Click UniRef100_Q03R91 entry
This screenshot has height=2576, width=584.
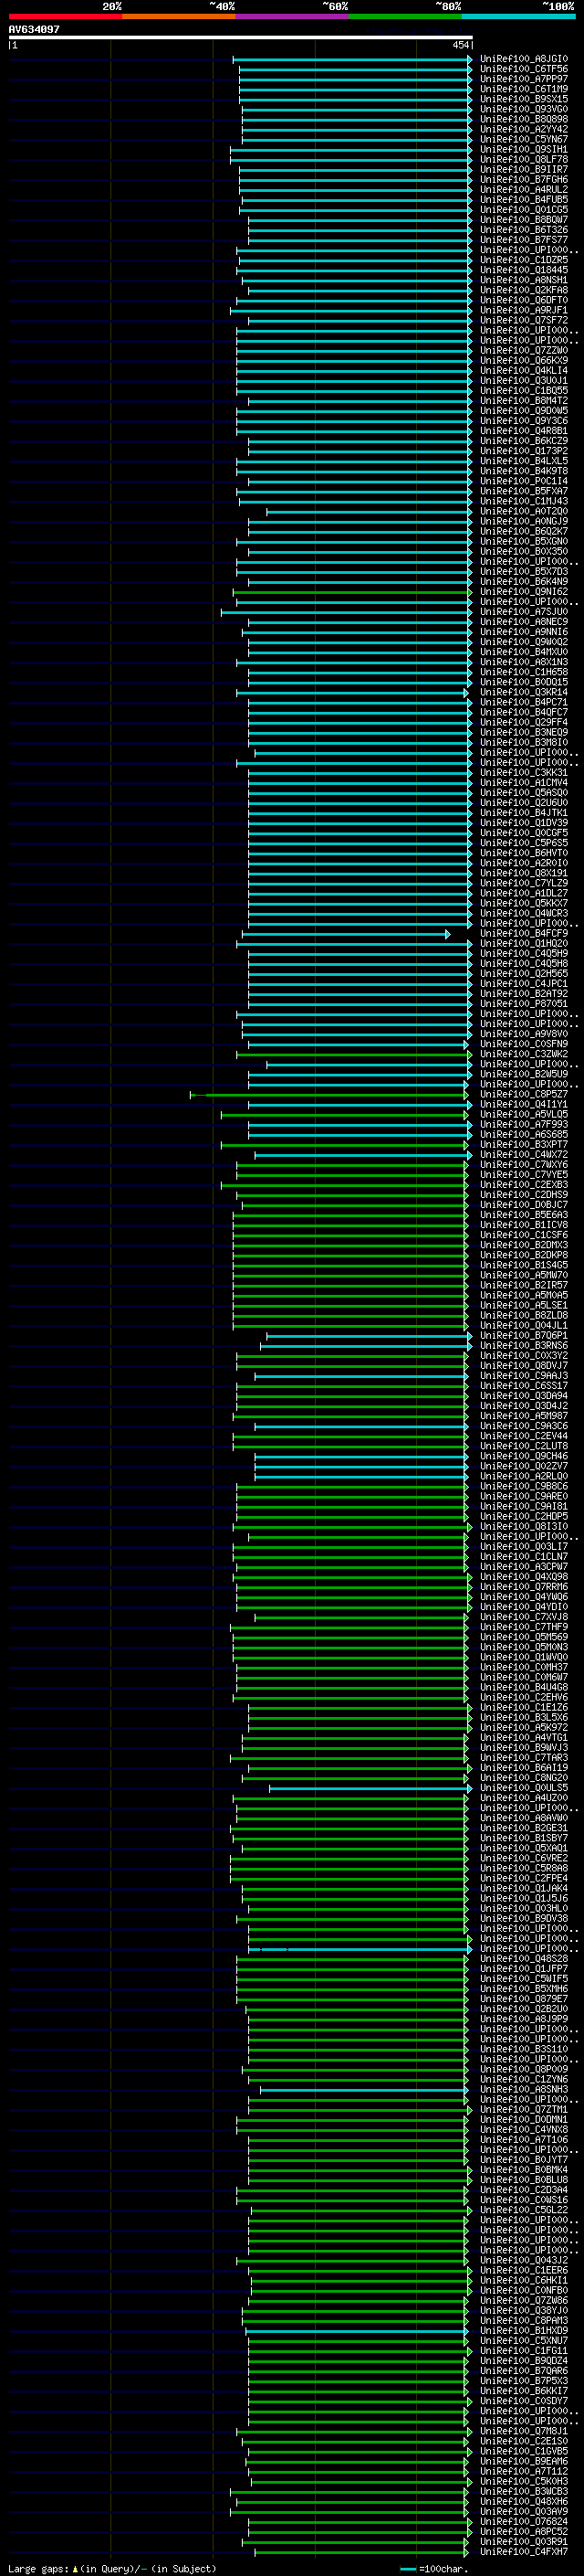[524, 2542]
